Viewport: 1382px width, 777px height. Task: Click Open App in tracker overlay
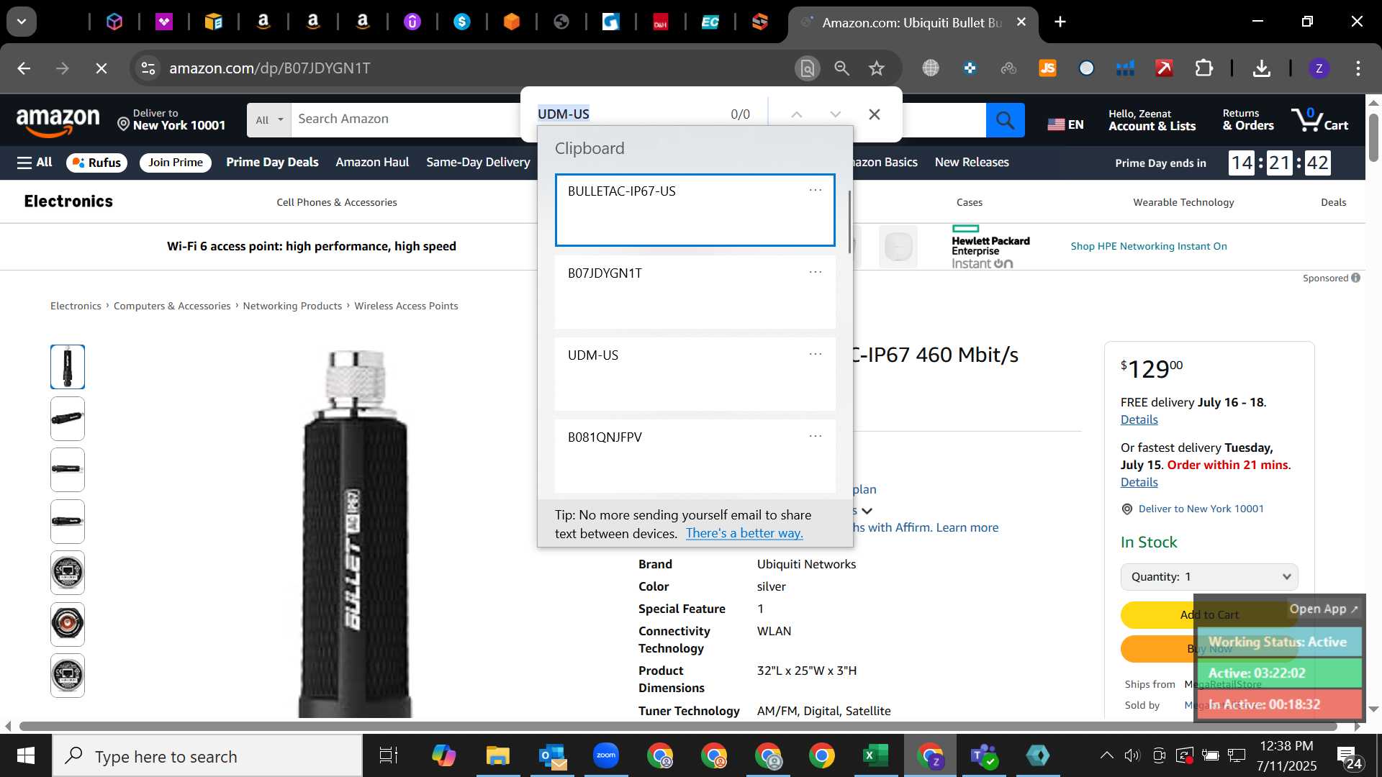tap(1323, 609)
